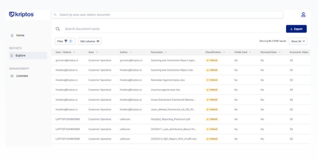Click the columns icon on Edit columns
Viewport: 318px width, 161px height.
tap(98, 41)
